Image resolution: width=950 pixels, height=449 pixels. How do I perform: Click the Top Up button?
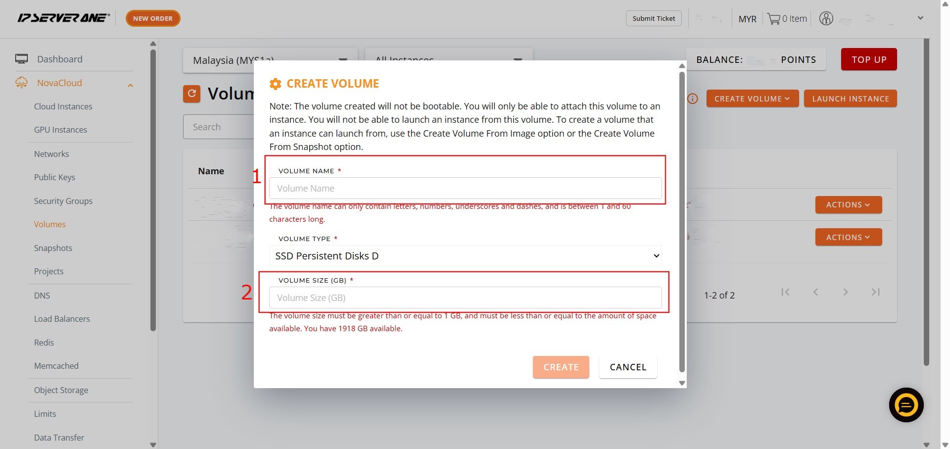tap(868, 59)
